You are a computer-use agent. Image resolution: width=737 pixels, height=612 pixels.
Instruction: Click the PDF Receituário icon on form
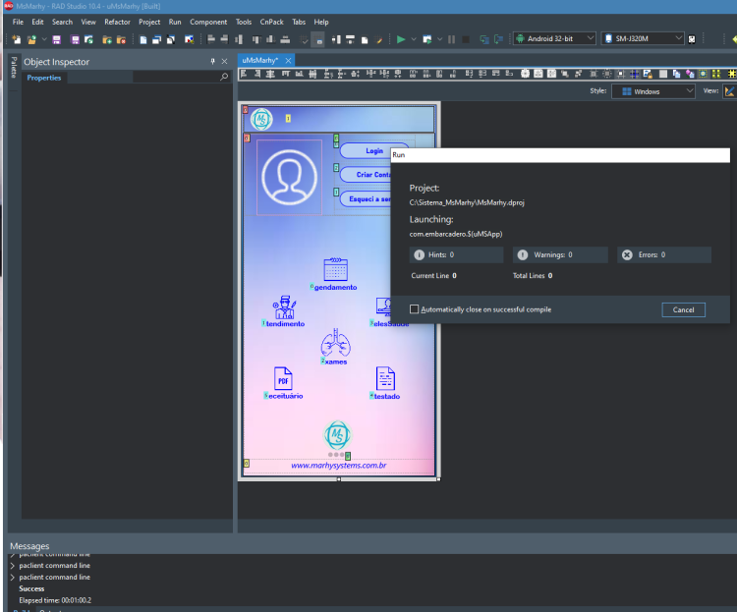(283, 378)
